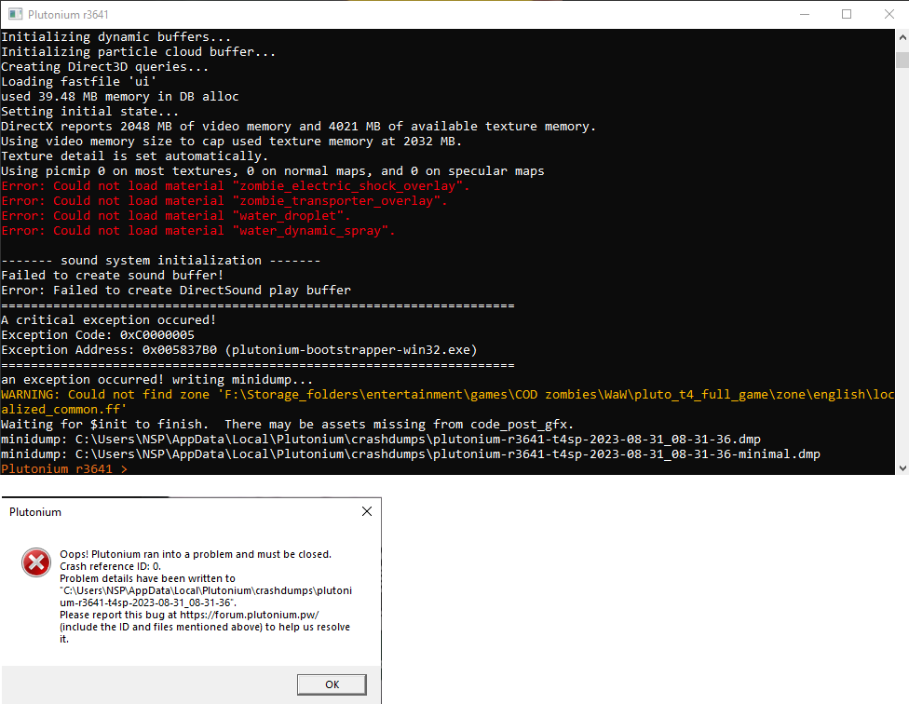Screen dimensions: 909x704
Task: Select the "used 39.48 MB memory in DB alloc" line
Action: [x=120, y=97]
